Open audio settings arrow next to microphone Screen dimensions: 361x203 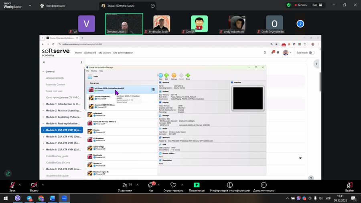tap(20, 185)
